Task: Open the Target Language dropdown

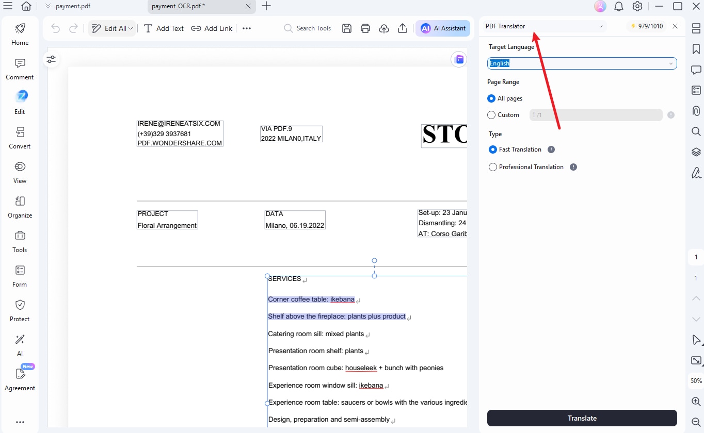Action: pos(582,63)
